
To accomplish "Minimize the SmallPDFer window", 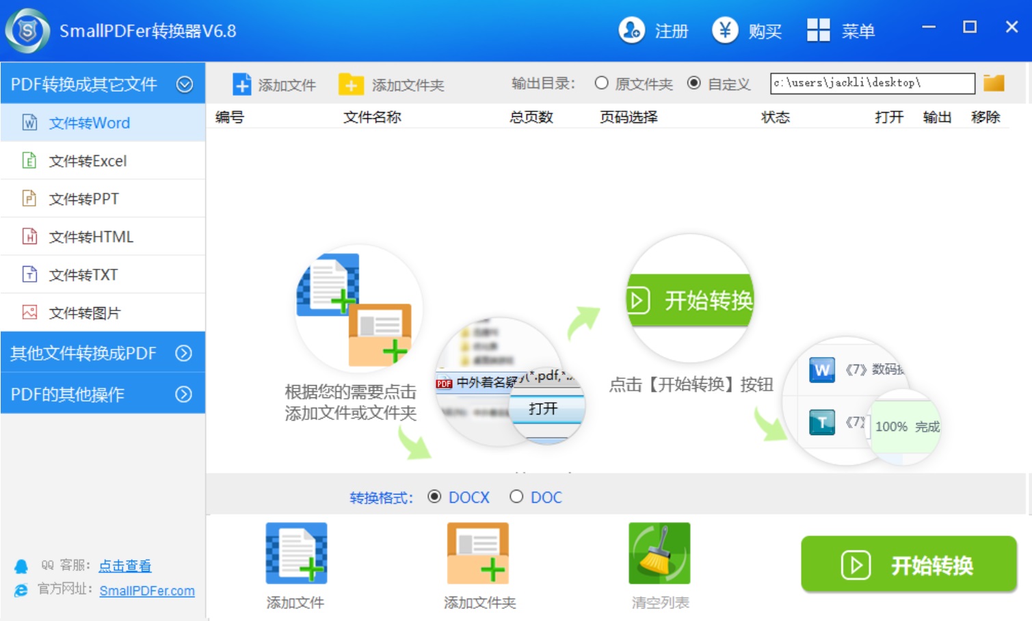I will 928,27.
